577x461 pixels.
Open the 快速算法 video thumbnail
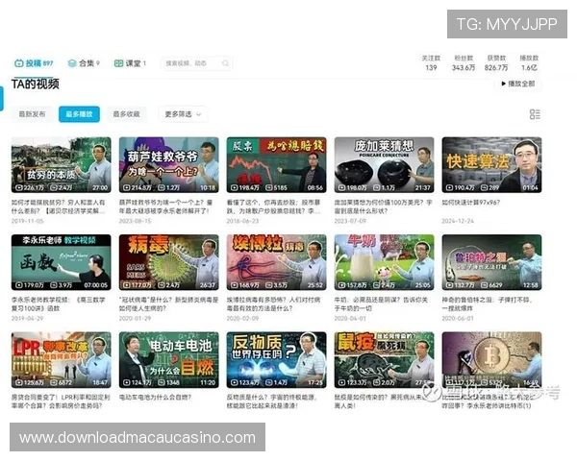(x=491, y=164)
